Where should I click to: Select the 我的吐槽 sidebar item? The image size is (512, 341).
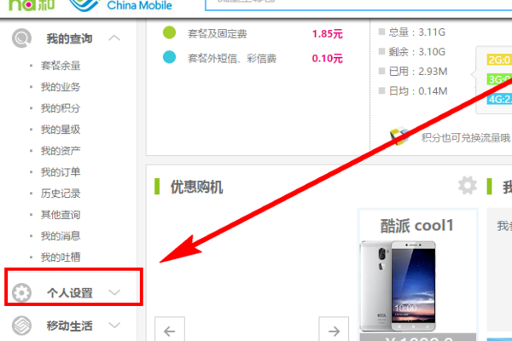coord(61,257)
